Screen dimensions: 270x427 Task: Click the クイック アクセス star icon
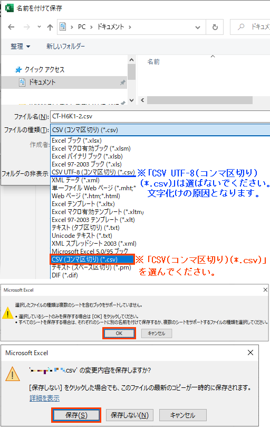point(18,70)
